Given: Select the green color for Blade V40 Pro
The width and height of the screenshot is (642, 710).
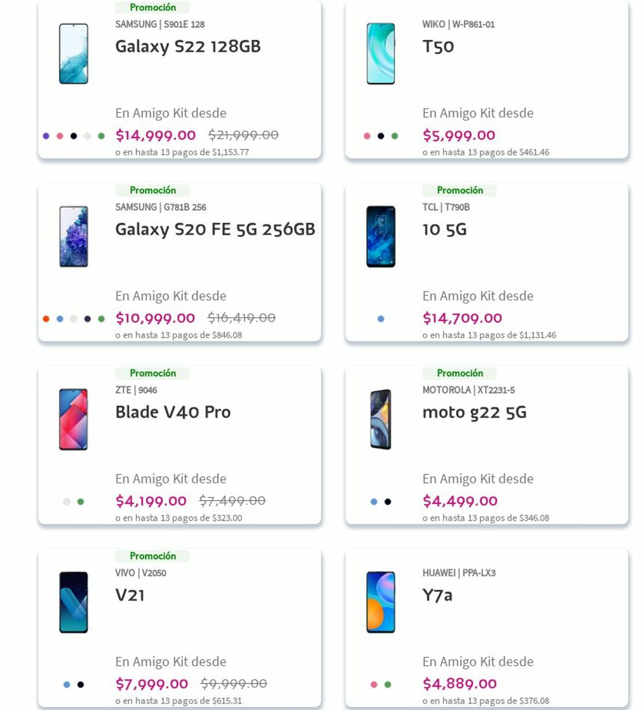Looking at the screenshot, I should 81,502.
